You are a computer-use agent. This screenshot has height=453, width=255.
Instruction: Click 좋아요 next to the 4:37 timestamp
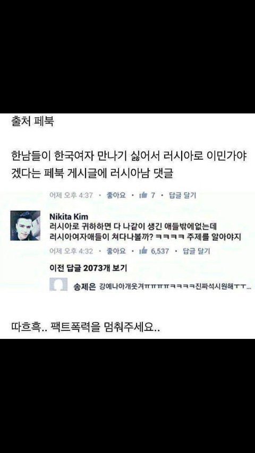pyautogui.click(x=116, y=196)
